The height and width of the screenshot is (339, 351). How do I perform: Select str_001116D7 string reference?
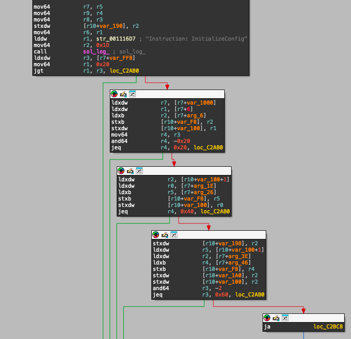click(109, 39)
